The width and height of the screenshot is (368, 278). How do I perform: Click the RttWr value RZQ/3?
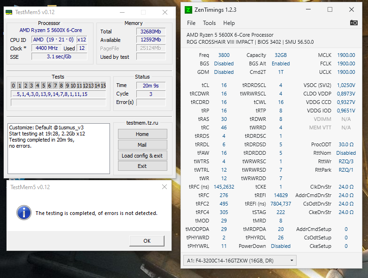(x=346, y=161)
